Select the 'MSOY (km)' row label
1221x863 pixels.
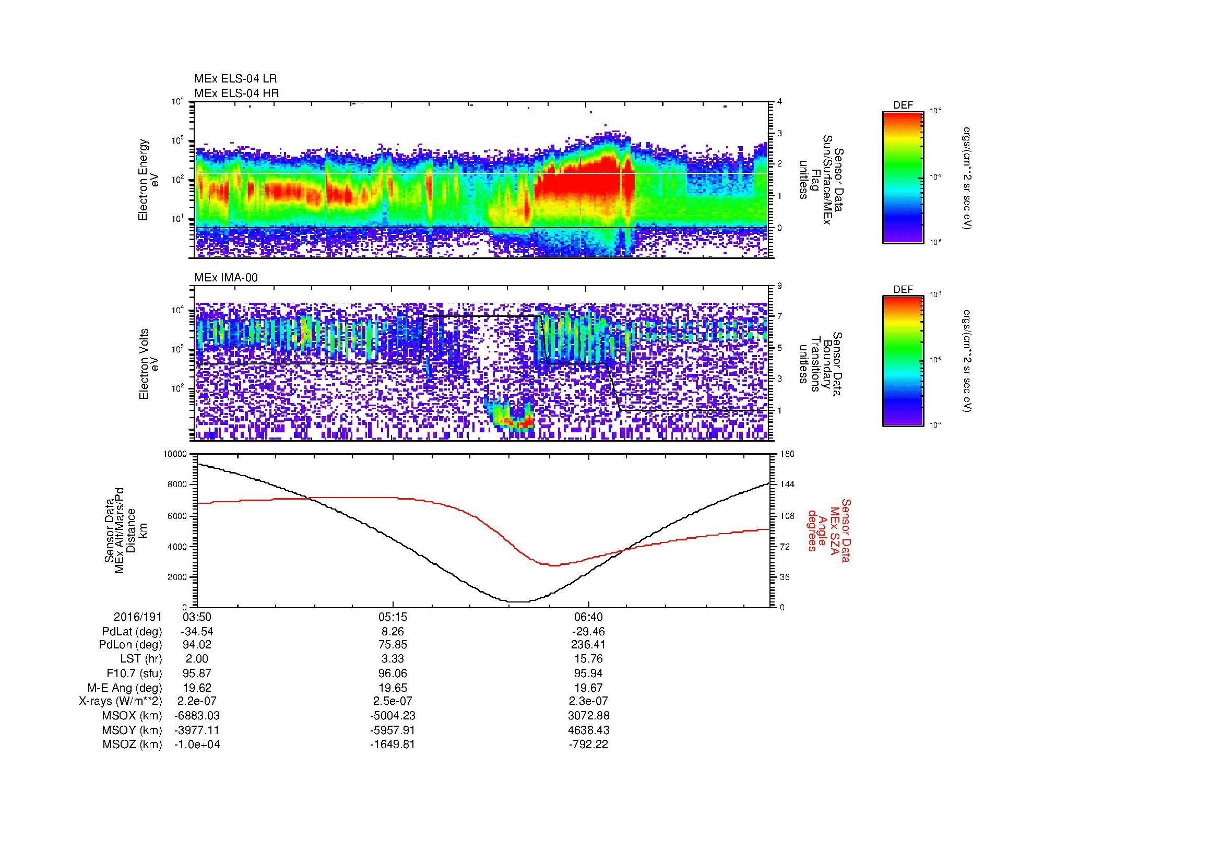[132, 730]
